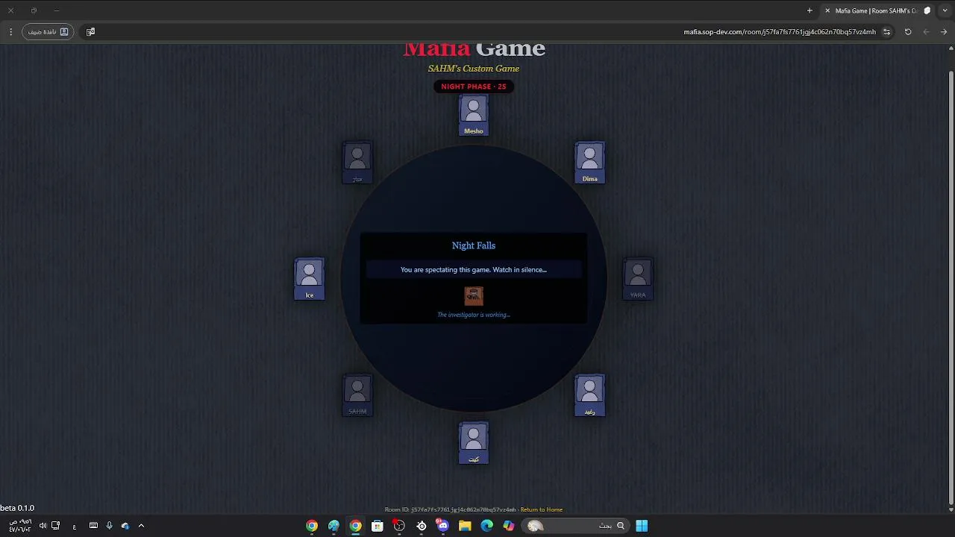Open Copilot from the taskbar
This screenshot has height=537, width=955.
(509, 526)
